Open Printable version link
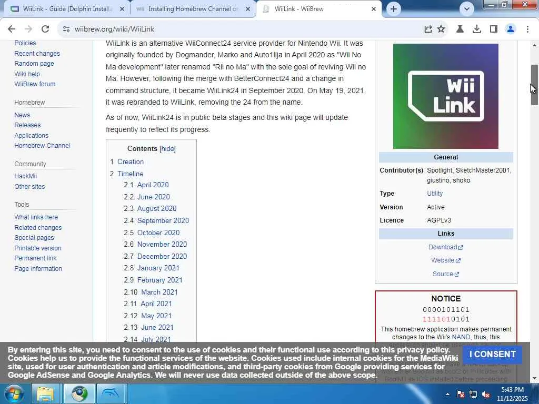The image size is (539, 404). (38, 248)
